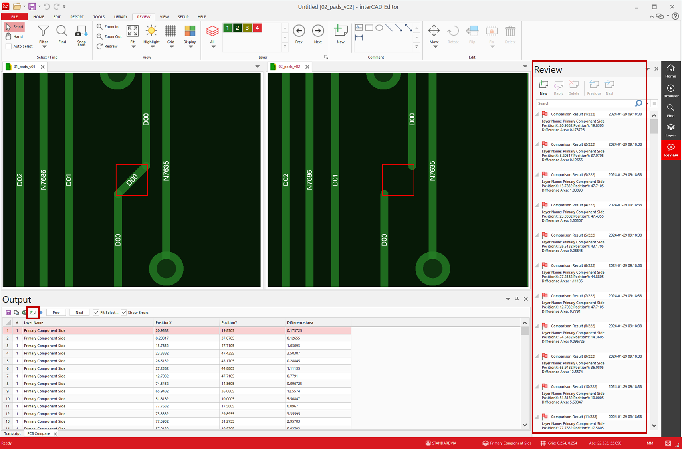The width and height of the screenshot is (682, 449).
Task: Collapse Comparison Result (1/222) entry
Action: click(537, 115)
